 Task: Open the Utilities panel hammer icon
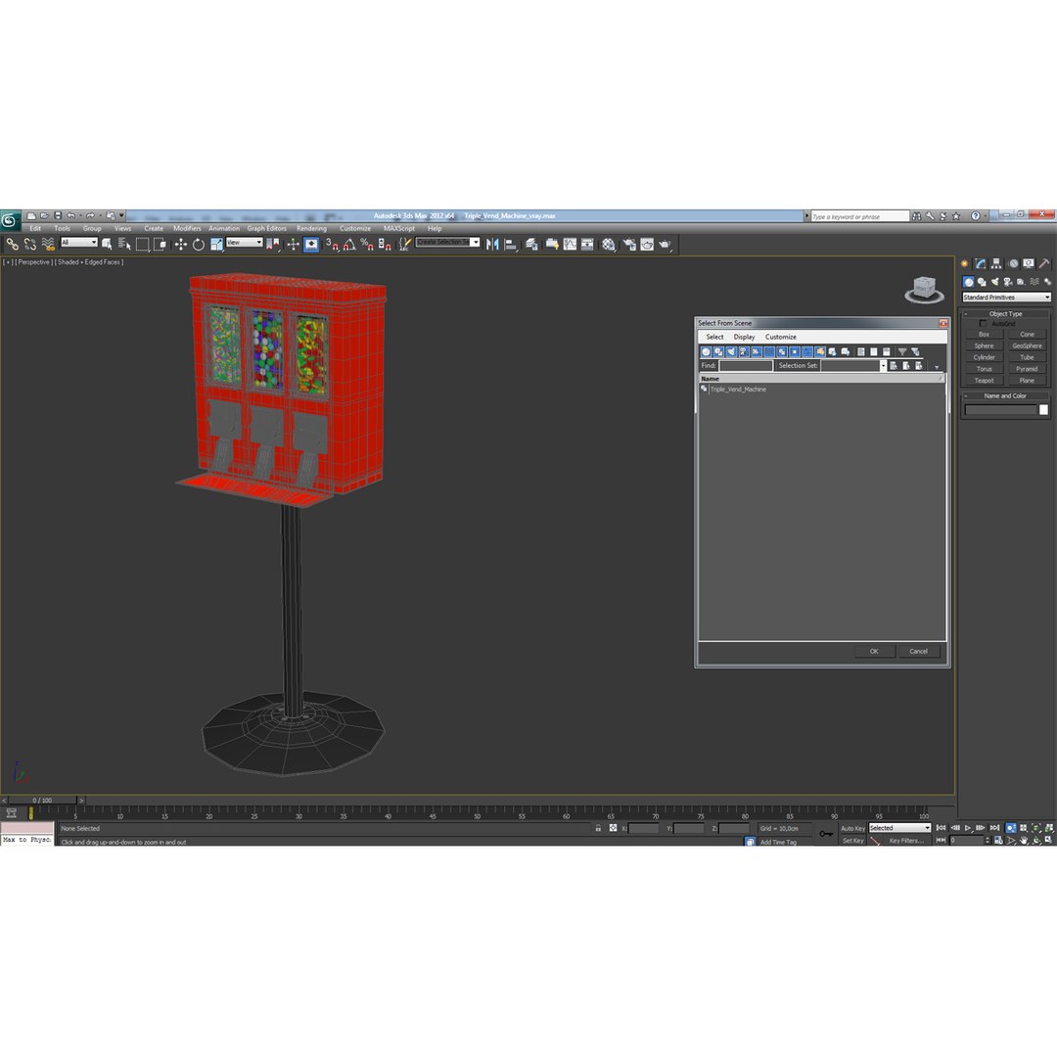coord(1044,263)
